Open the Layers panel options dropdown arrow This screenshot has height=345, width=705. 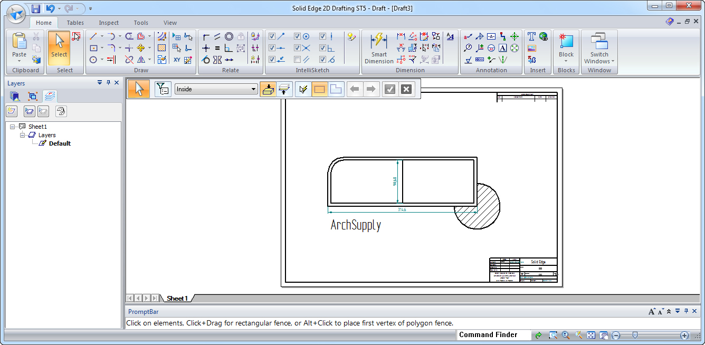[100, 83]
